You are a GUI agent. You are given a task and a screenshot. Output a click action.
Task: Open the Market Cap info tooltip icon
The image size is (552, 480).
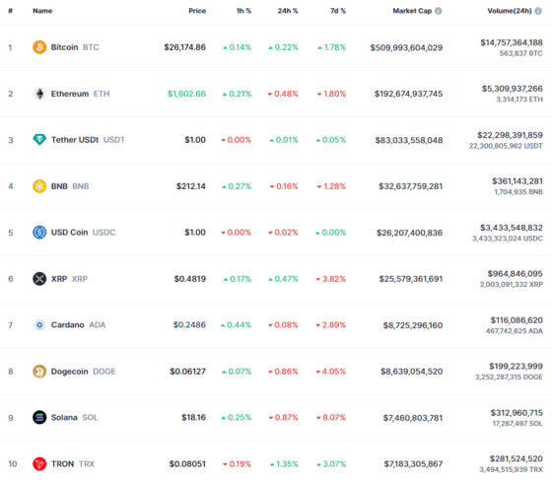click(x=439, y=11)
